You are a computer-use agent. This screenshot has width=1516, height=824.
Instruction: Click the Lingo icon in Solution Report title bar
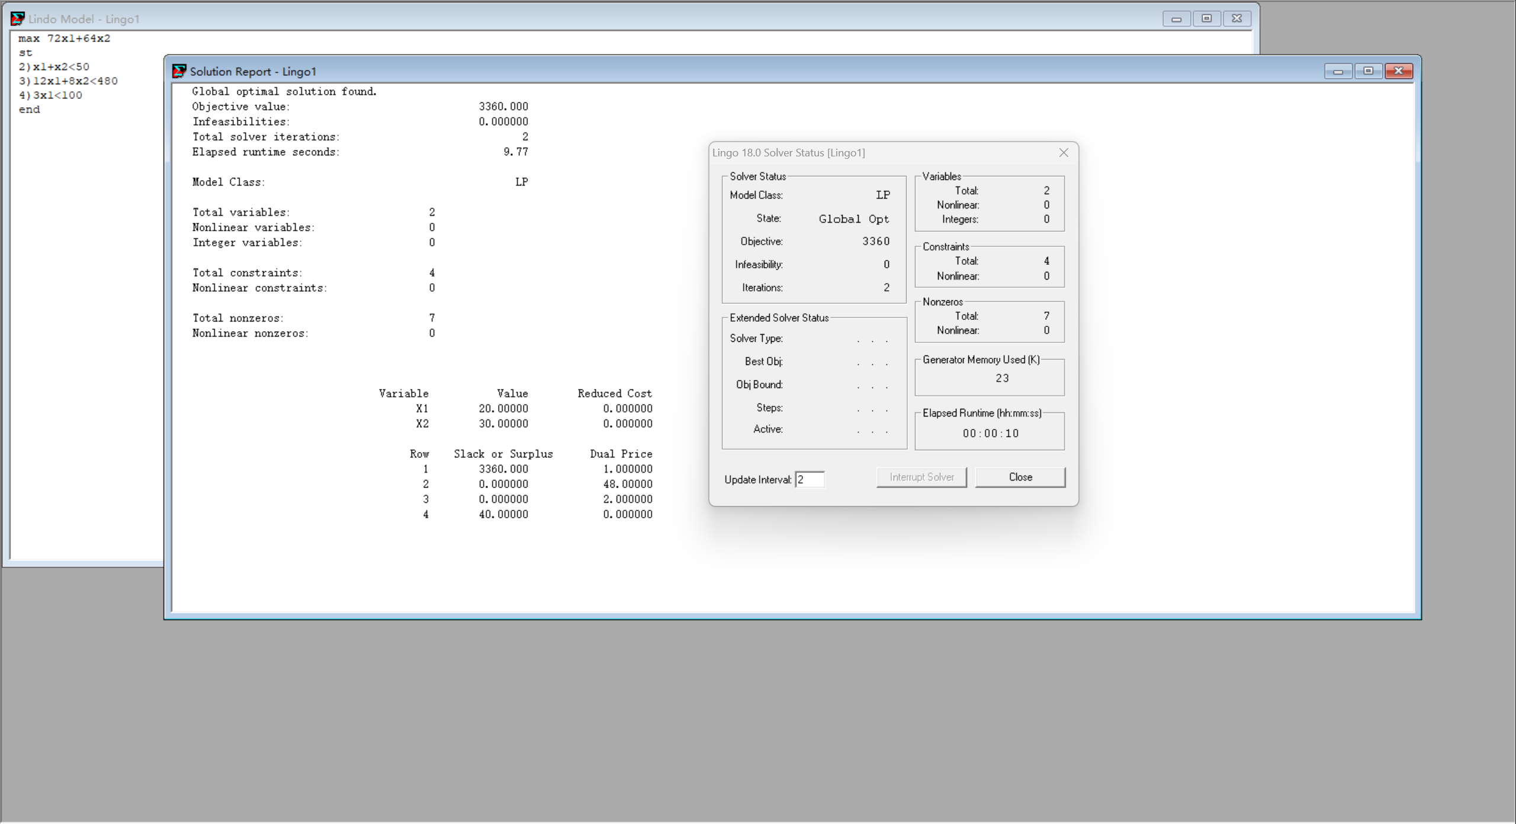pyautogui.click(x=179, y=72)
